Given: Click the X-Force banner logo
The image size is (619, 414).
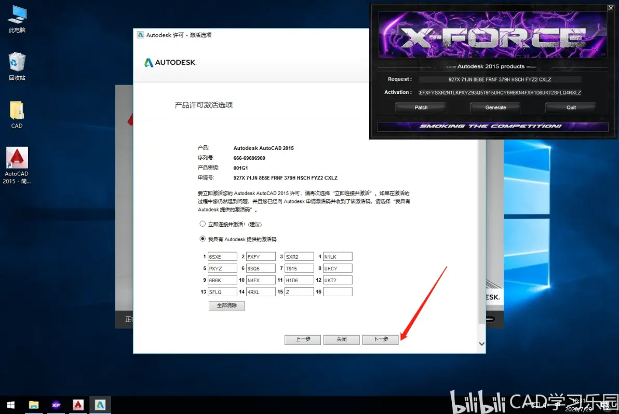Looking at the screenshot, I should pos(493,35).
